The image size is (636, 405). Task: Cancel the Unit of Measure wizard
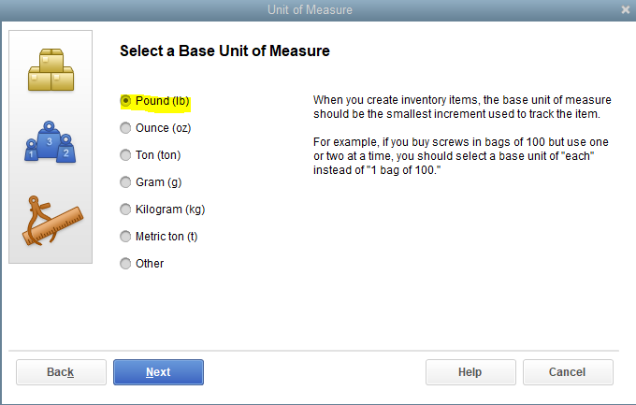pyautogui.click(x=567, y=372)
